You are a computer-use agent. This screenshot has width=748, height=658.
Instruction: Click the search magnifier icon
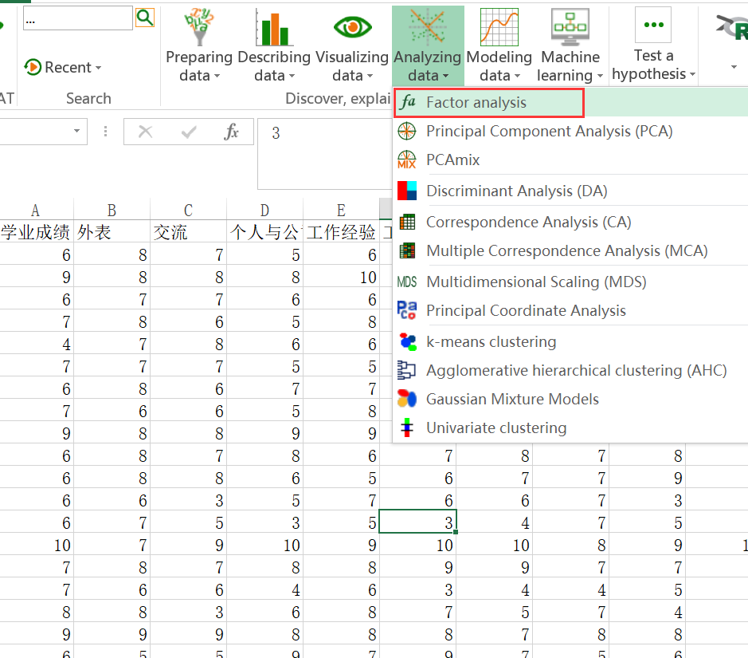(x=144, y=16)
